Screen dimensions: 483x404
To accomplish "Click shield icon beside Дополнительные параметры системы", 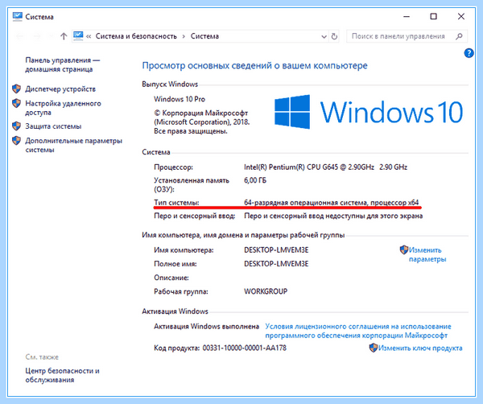I will [17, 141].
